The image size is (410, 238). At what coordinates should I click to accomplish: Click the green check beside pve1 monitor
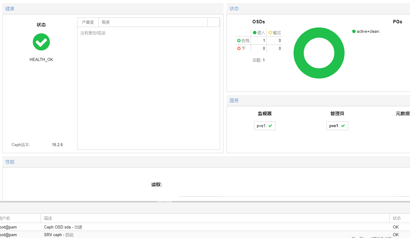(x=270, y=126)
